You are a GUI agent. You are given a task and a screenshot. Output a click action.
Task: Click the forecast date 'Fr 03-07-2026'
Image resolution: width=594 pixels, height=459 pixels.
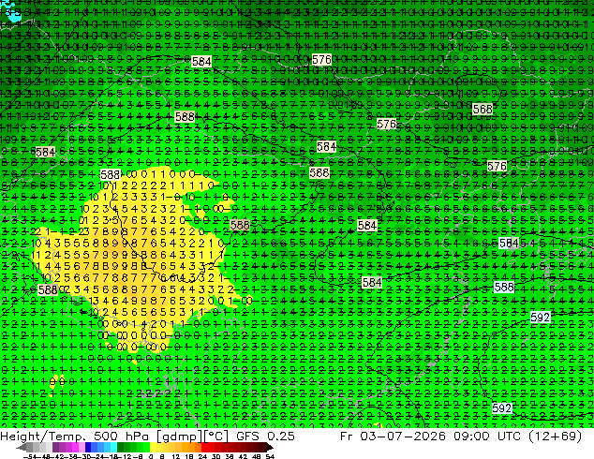tap(393, 436)
